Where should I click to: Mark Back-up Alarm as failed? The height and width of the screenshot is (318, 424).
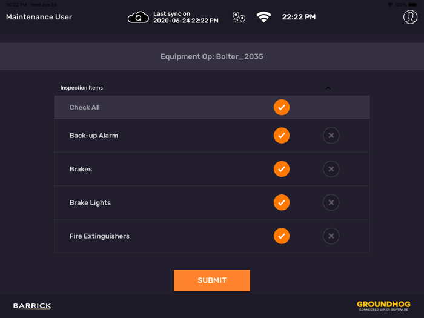[331, 136]
